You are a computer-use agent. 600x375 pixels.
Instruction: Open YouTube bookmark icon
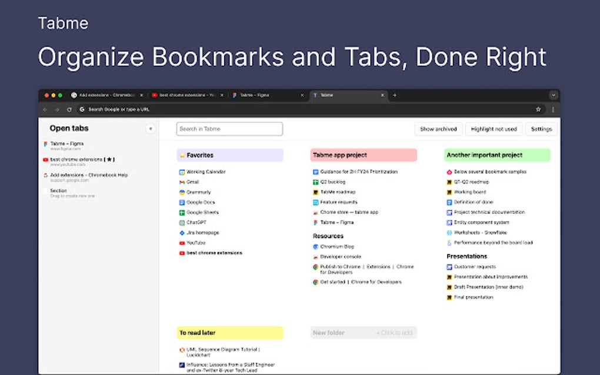[182, 243]
